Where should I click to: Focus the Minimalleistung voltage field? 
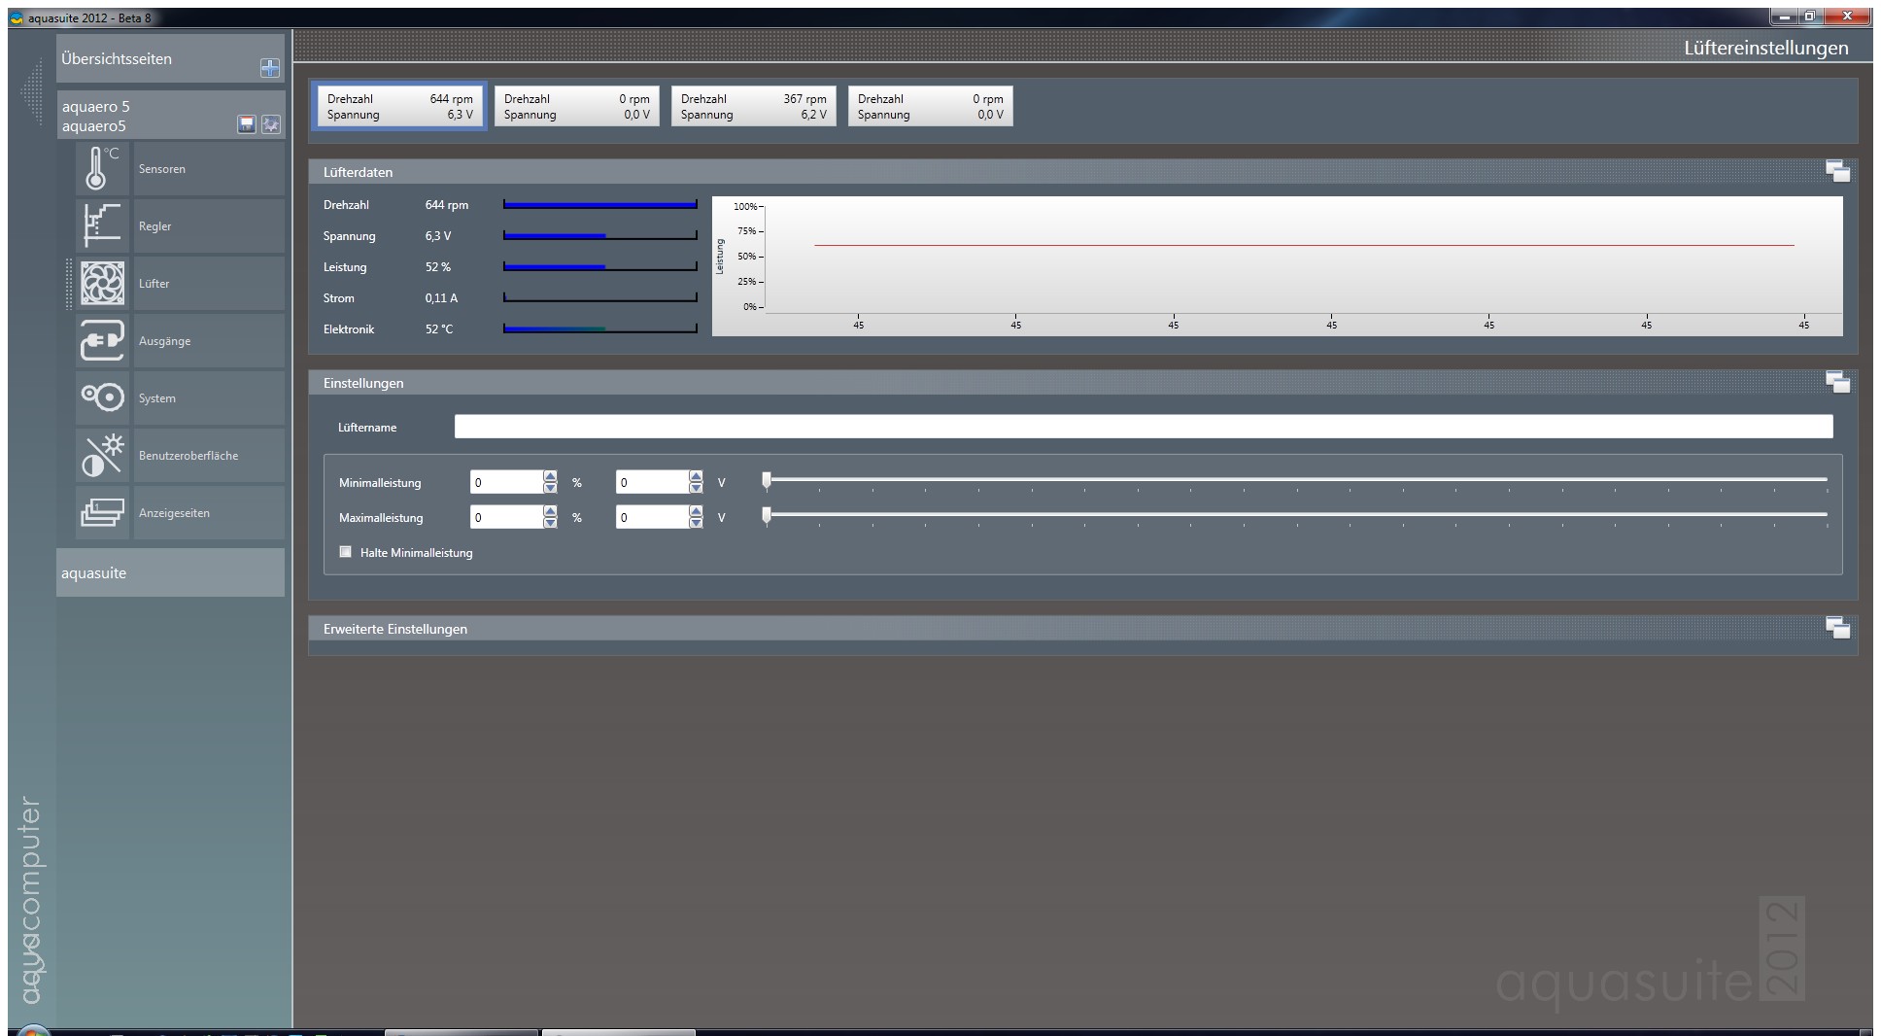(x=652, y=482)
